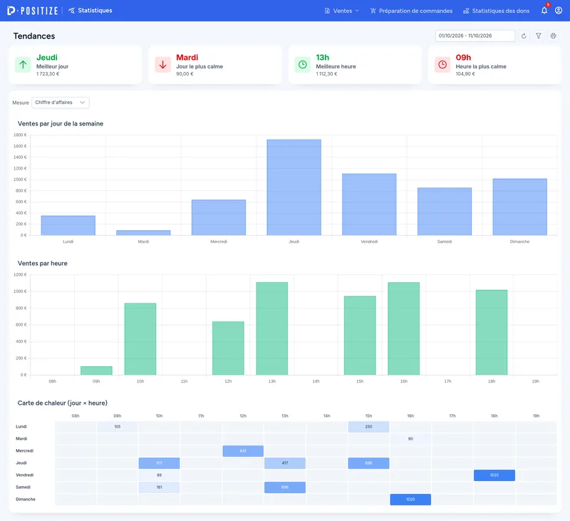Select the Mardi bar in weekday sales chart

click(143, 232)
